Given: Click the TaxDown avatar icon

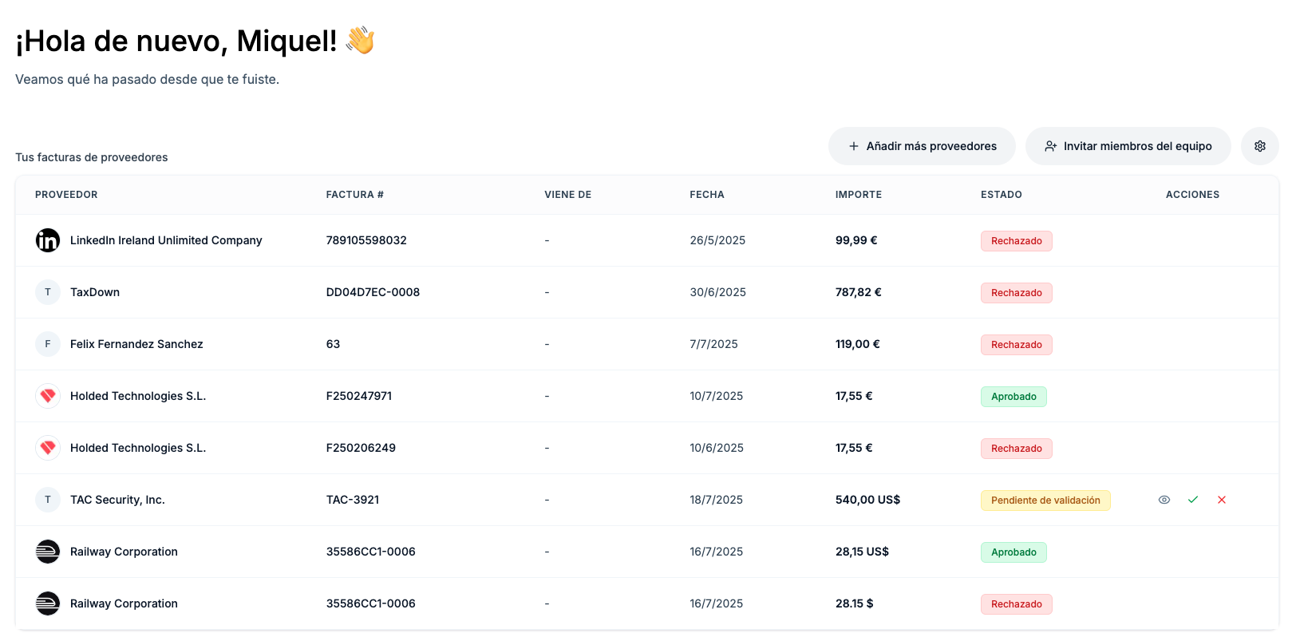Looking at the screenshot, I should [x=48, y=292].
